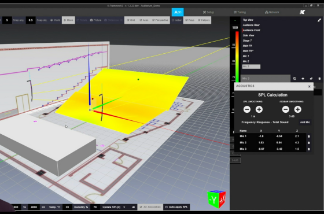Click Mic 3 Z value 1.5
The width and height of the screenshot is (324, 214).
[x=297, y=149]
